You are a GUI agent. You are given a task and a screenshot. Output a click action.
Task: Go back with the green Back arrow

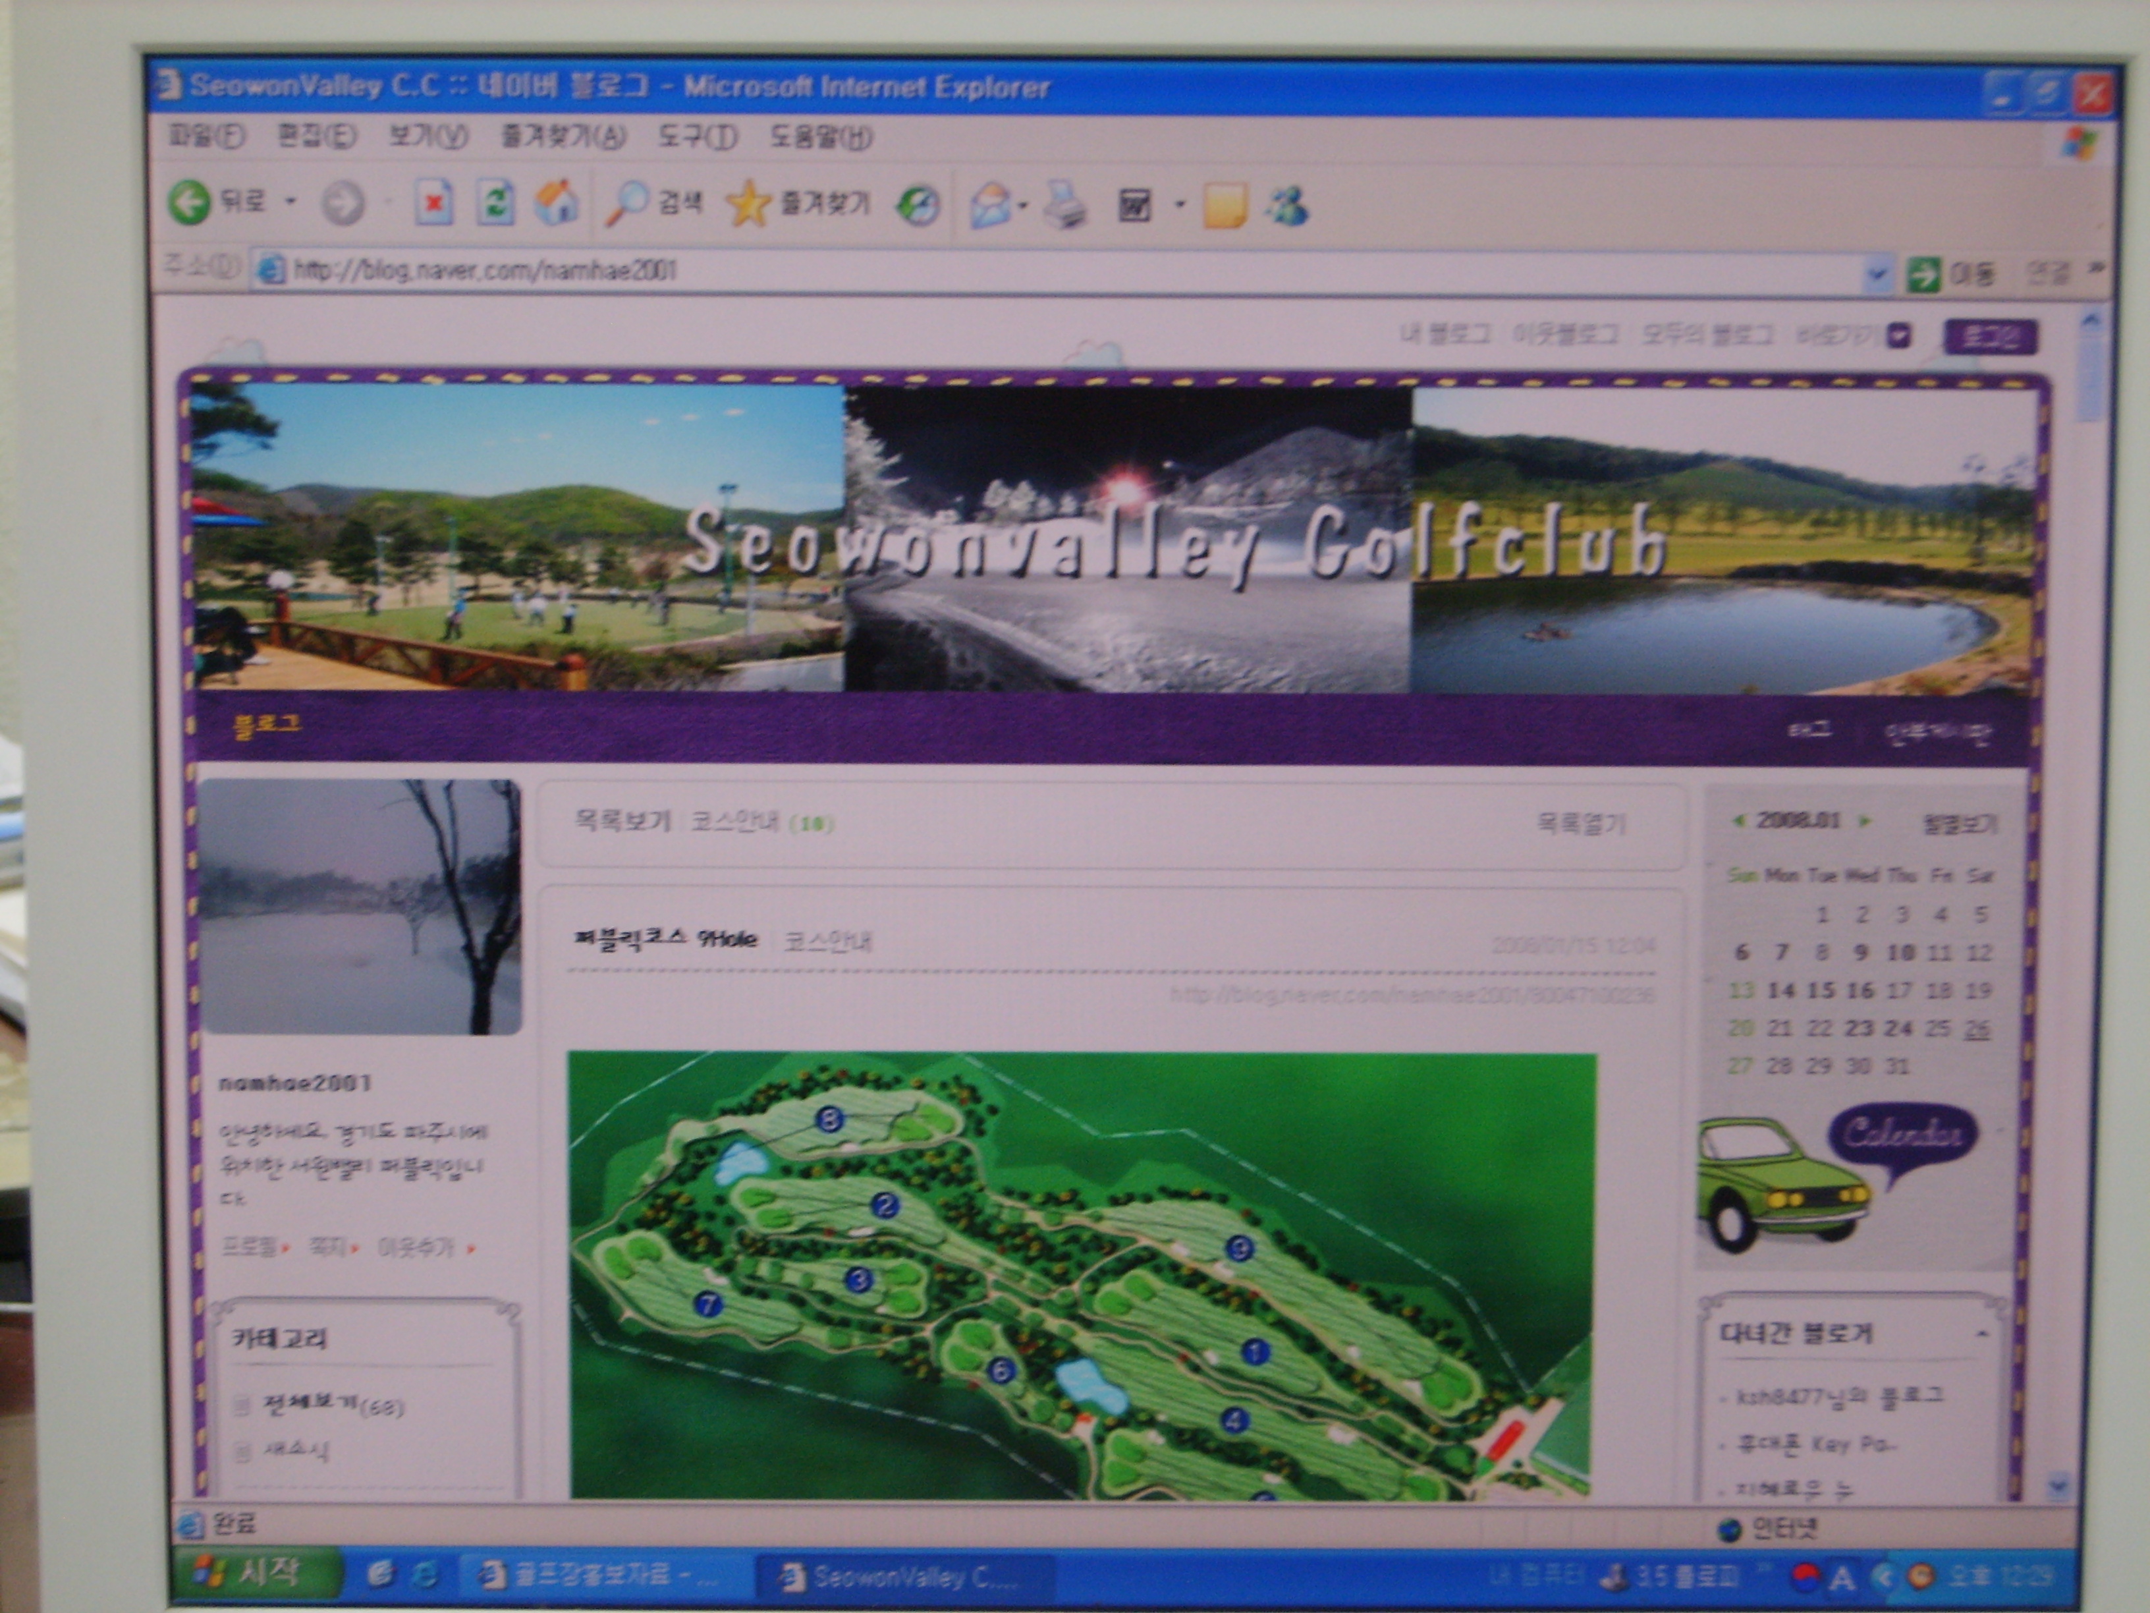click(190, 203)
